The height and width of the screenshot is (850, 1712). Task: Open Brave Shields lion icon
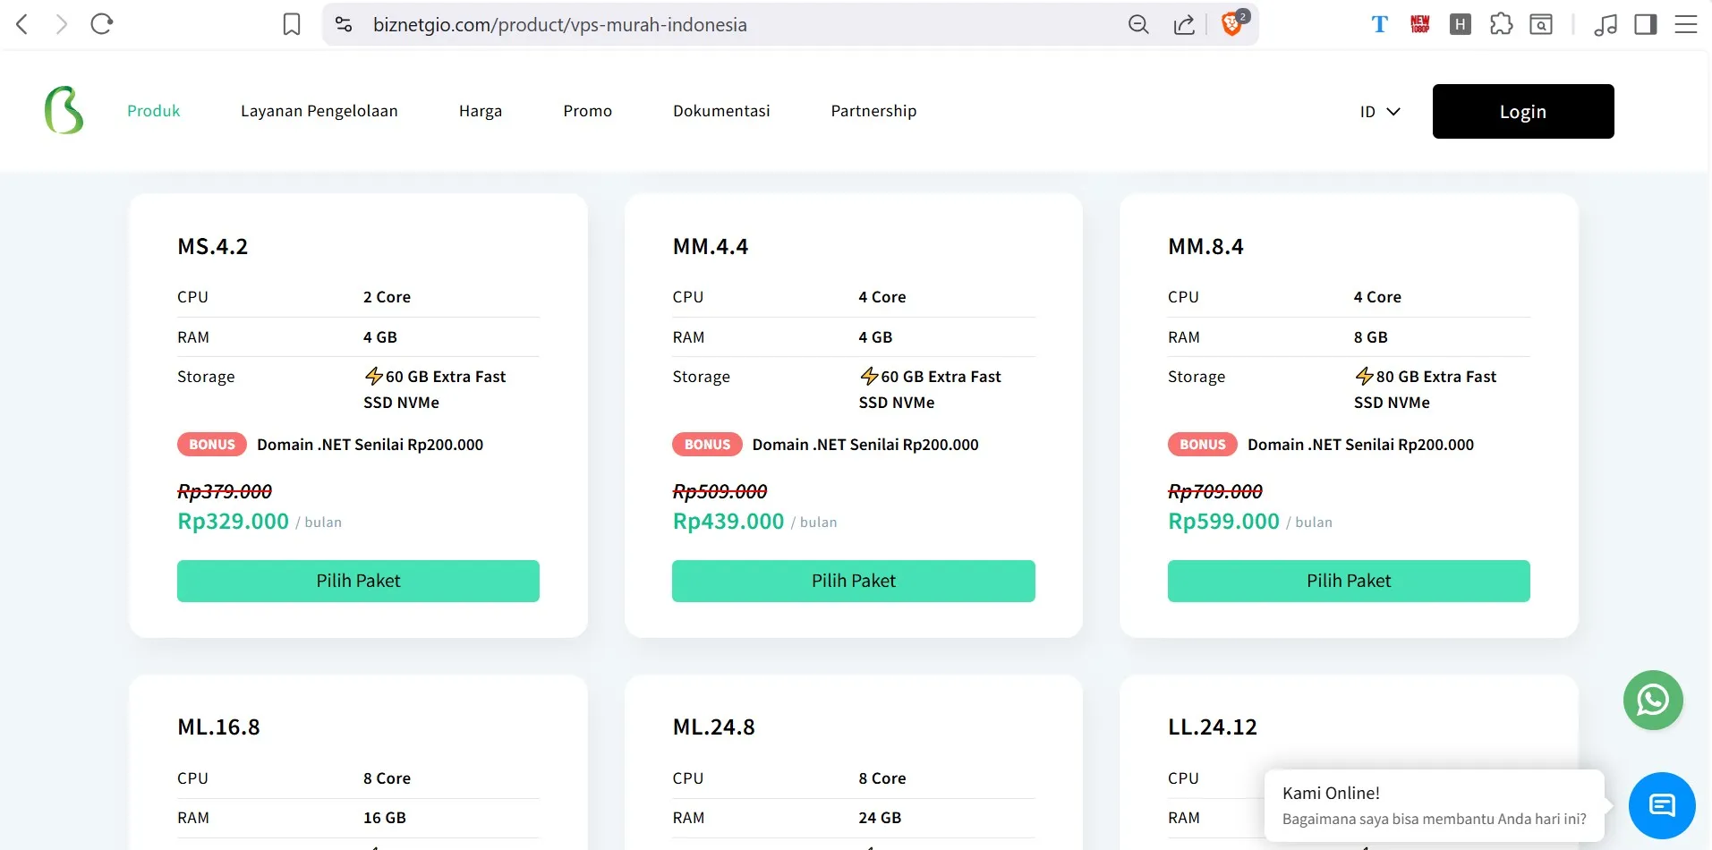pyautogui.click(x=1233, y=23)
